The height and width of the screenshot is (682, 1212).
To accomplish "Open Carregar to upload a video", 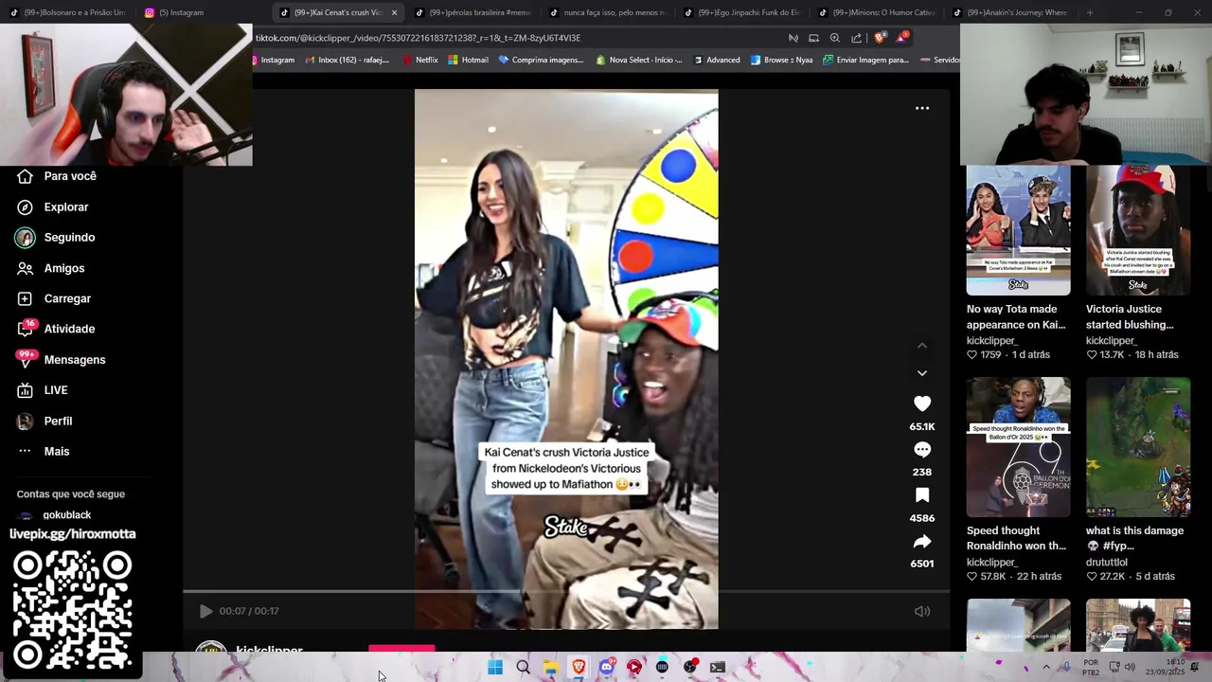I will [x=54, y=298].
